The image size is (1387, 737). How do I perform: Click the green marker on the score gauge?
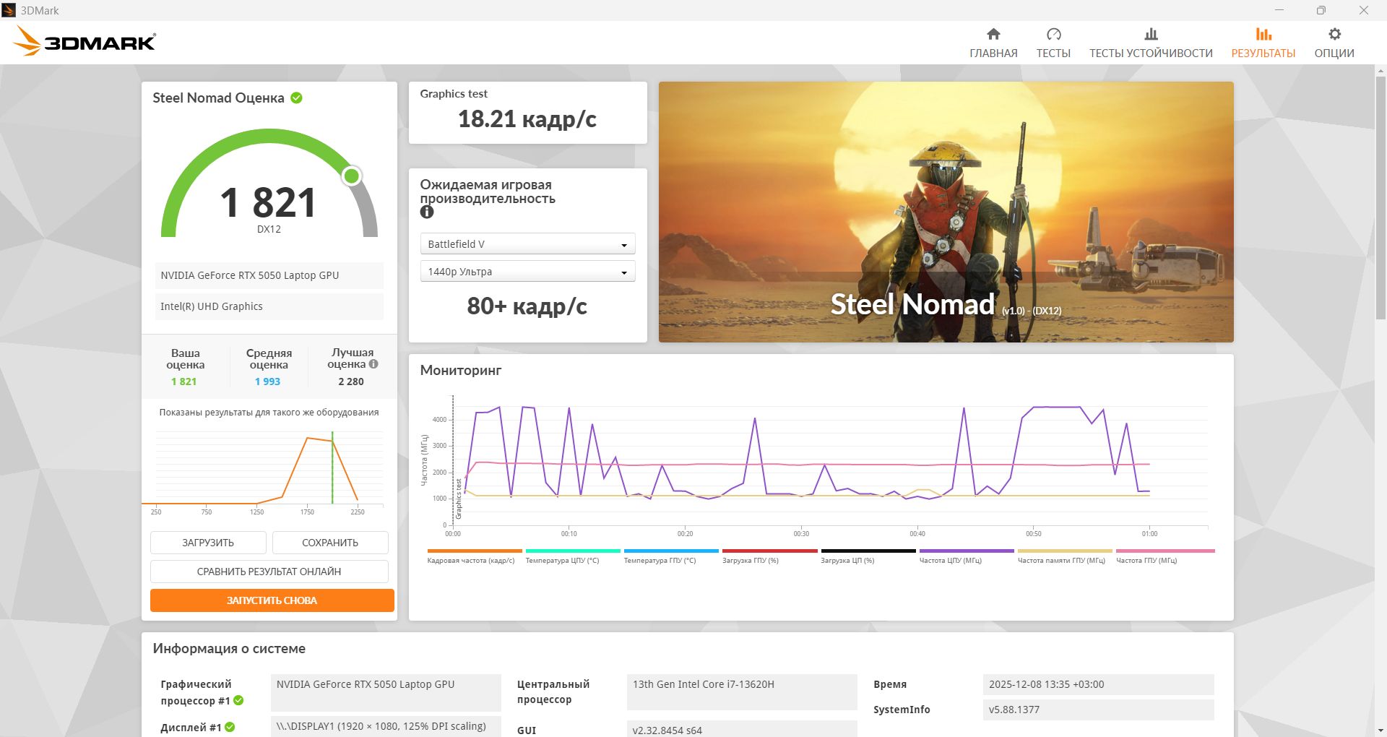click(352, 176)
